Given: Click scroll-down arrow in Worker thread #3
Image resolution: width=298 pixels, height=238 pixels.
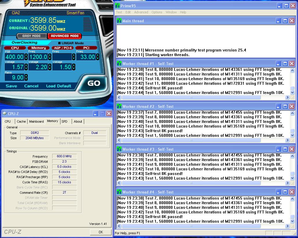Looking at the screenshot, I should (x=292, y=178).
